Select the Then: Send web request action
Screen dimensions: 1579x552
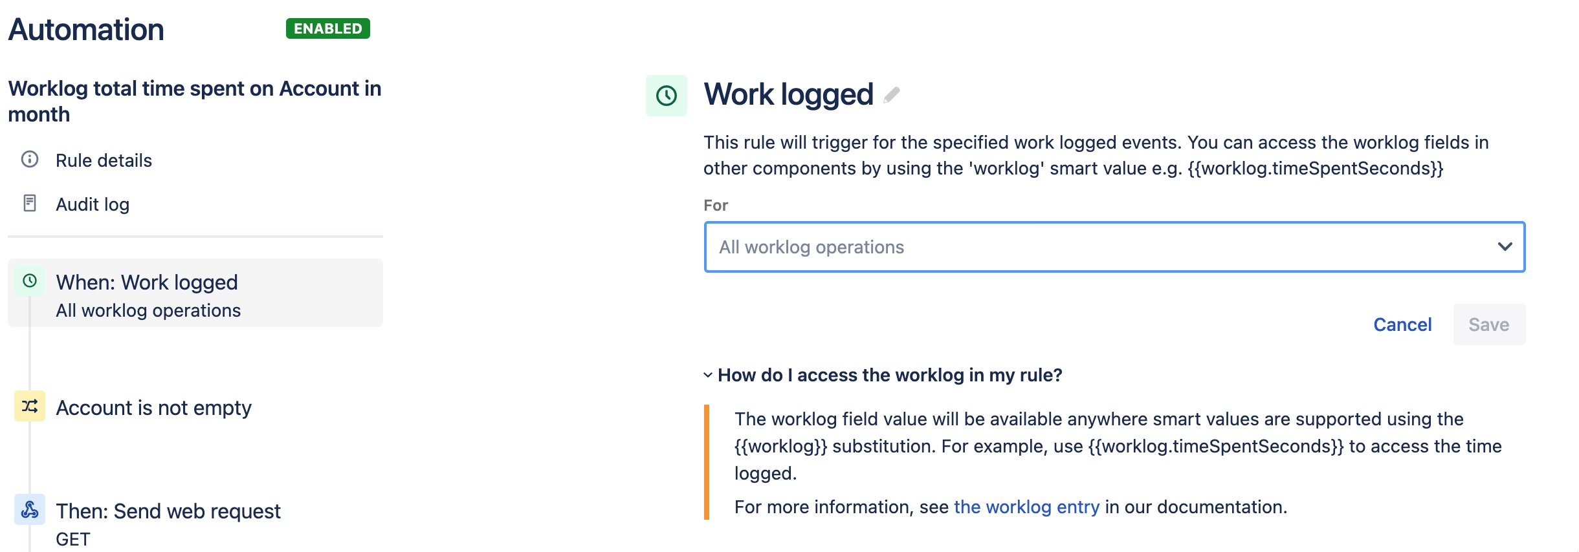[168, 511]
